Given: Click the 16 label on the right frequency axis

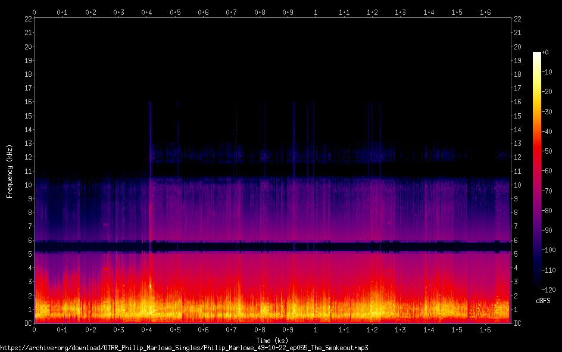Looking at the screenshot, I should pyautogui.click(x=518, y=102).
